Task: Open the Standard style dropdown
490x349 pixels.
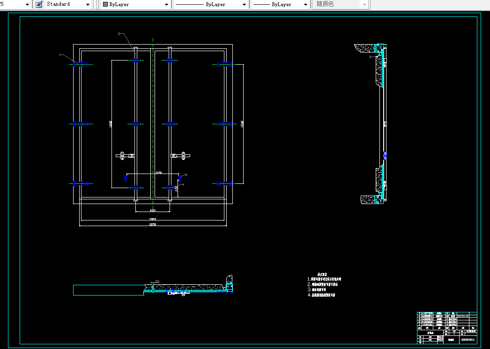Action: click(88, 4)
